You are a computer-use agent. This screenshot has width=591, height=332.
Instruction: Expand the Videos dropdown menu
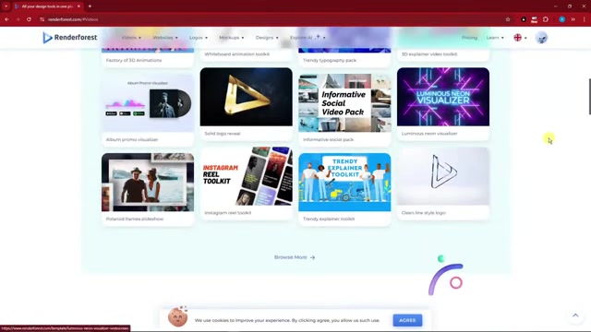point(131,38)
